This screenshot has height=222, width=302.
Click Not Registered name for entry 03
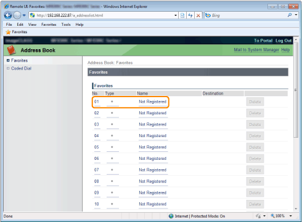[x=153, y=124]
